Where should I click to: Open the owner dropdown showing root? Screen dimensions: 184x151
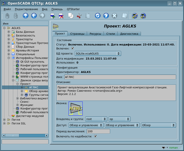pos(96,119)
